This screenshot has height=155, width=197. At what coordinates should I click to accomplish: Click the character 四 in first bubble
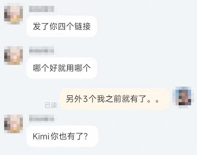point(62,27)
